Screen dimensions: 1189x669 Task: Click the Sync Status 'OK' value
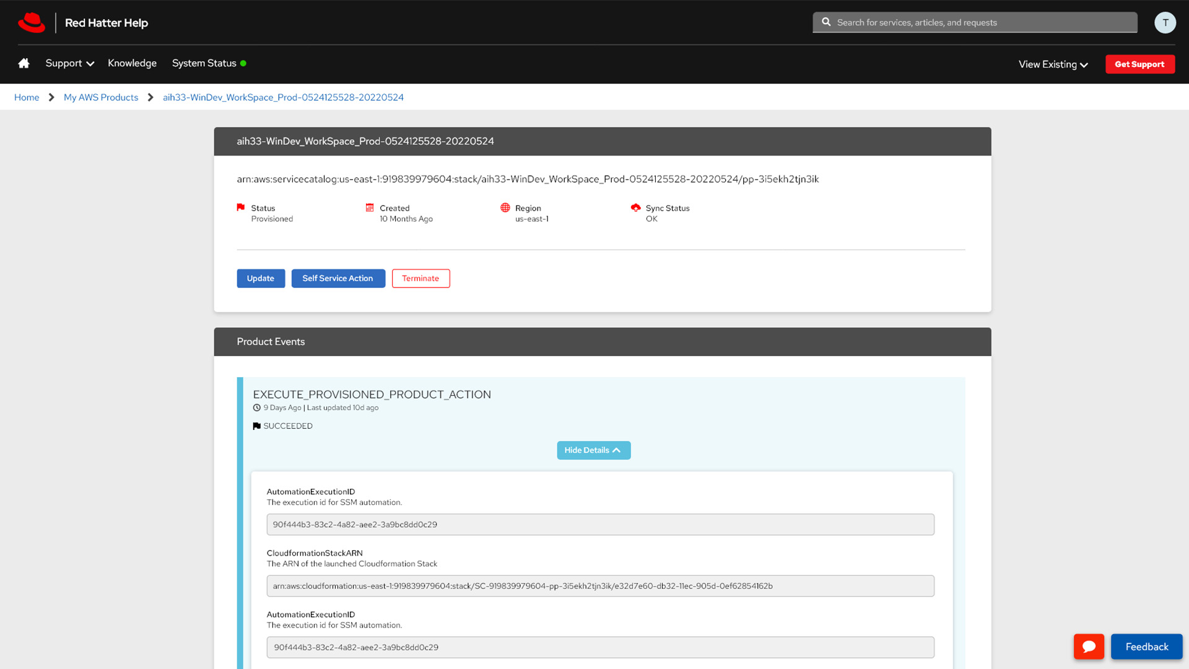651,219
